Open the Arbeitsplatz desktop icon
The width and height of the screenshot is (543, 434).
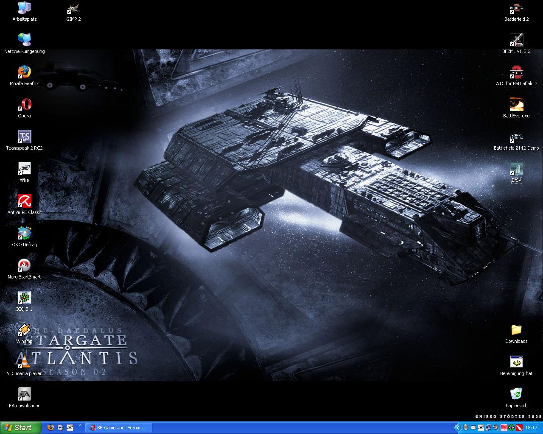point(24,12)
